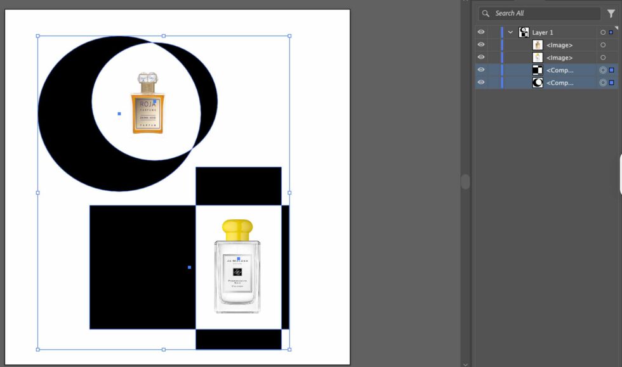Viewport: 622px width, 367px height.
Task: Hide the bottom <Comp...> object
Action: [x=481, y=82]
